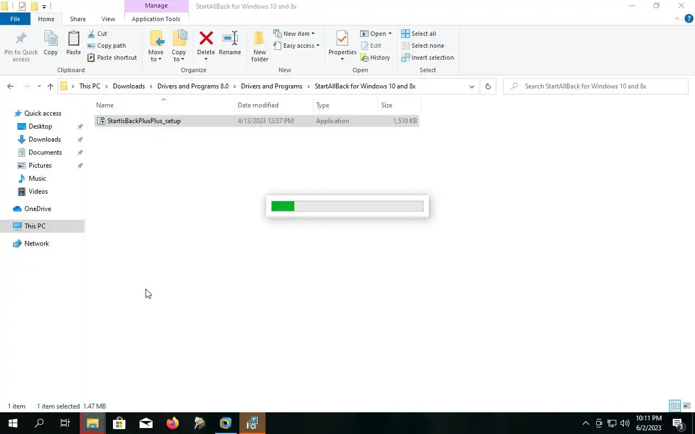The width and height of the screenshot is (695, 434).
Task: Show file History
Action: 375,58
